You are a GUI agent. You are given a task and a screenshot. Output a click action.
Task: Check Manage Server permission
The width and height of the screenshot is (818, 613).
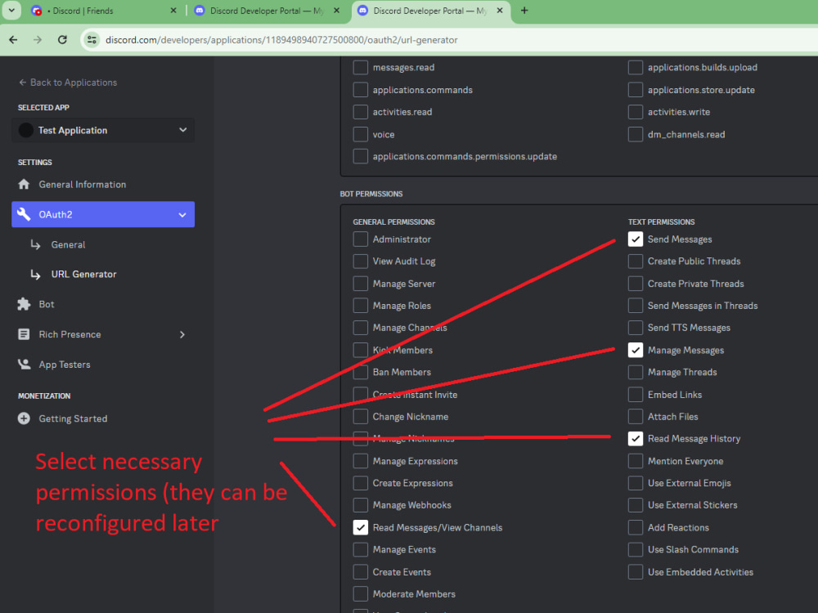pos(361,284)
